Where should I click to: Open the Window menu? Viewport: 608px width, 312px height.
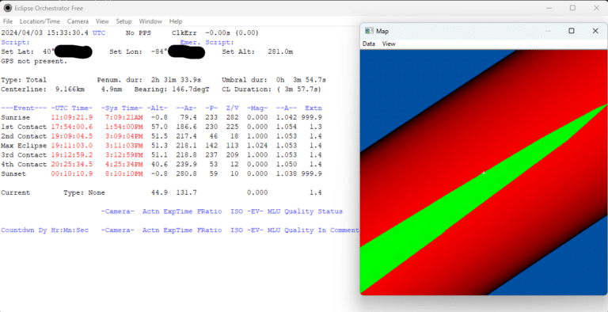150,21
